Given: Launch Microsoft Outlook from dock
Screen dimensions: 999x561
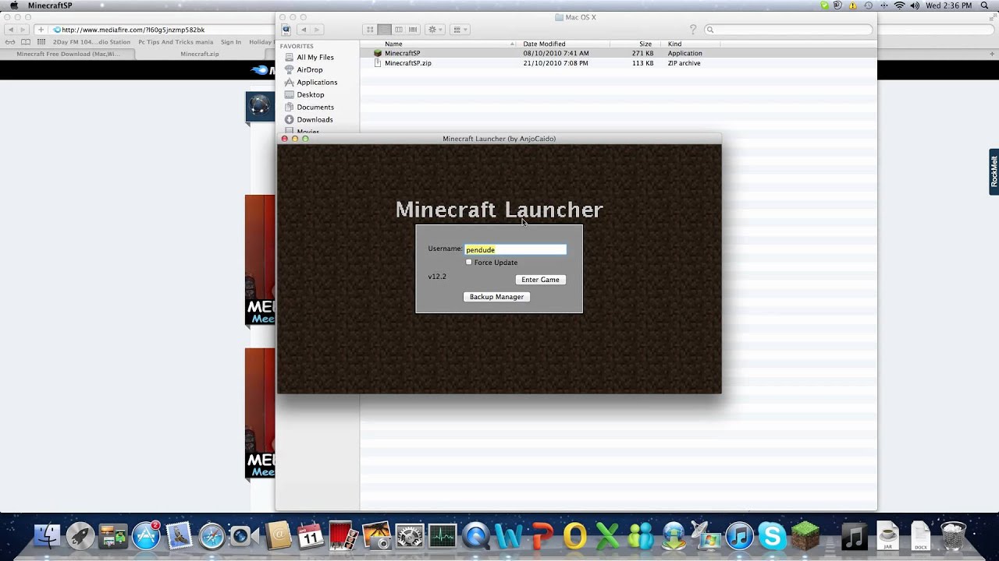Looking at the screenshot, I should point(574,536).
